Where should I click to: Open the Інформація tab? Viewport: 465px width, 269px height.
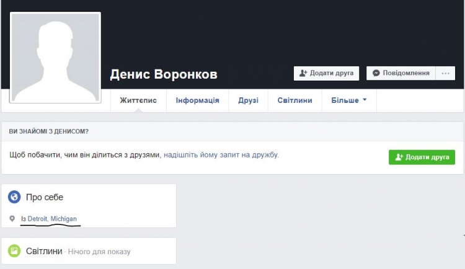pos(197,100)
